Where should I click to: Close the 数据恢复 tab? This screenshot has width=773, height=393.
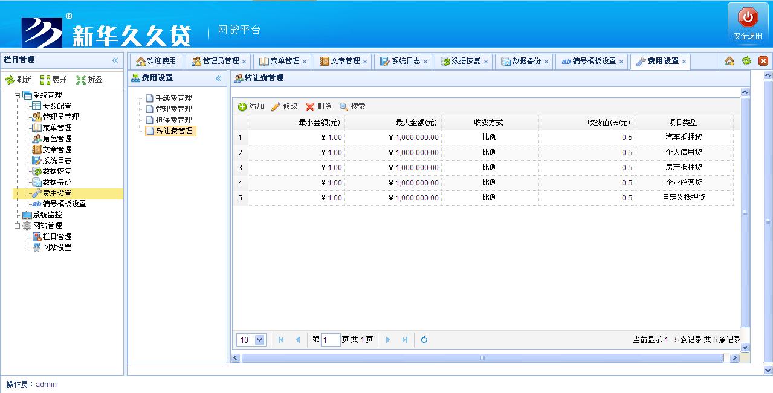(486, 62)
